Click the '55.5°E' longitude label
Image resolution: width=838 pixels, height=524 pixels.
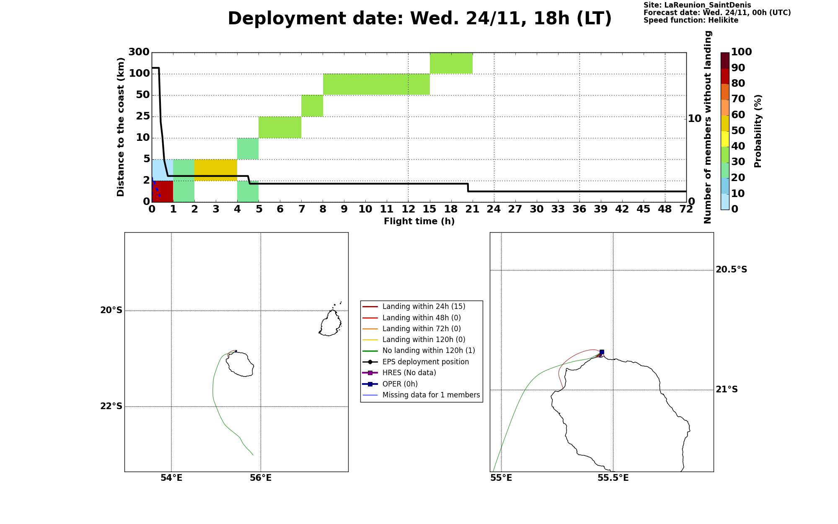(x=613, y=478)
